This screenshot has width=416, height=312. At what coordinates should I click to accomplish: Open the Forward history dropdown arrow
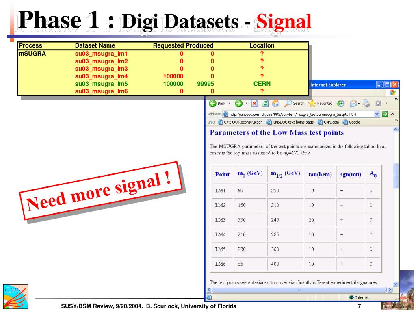click(x=247, y=104)
